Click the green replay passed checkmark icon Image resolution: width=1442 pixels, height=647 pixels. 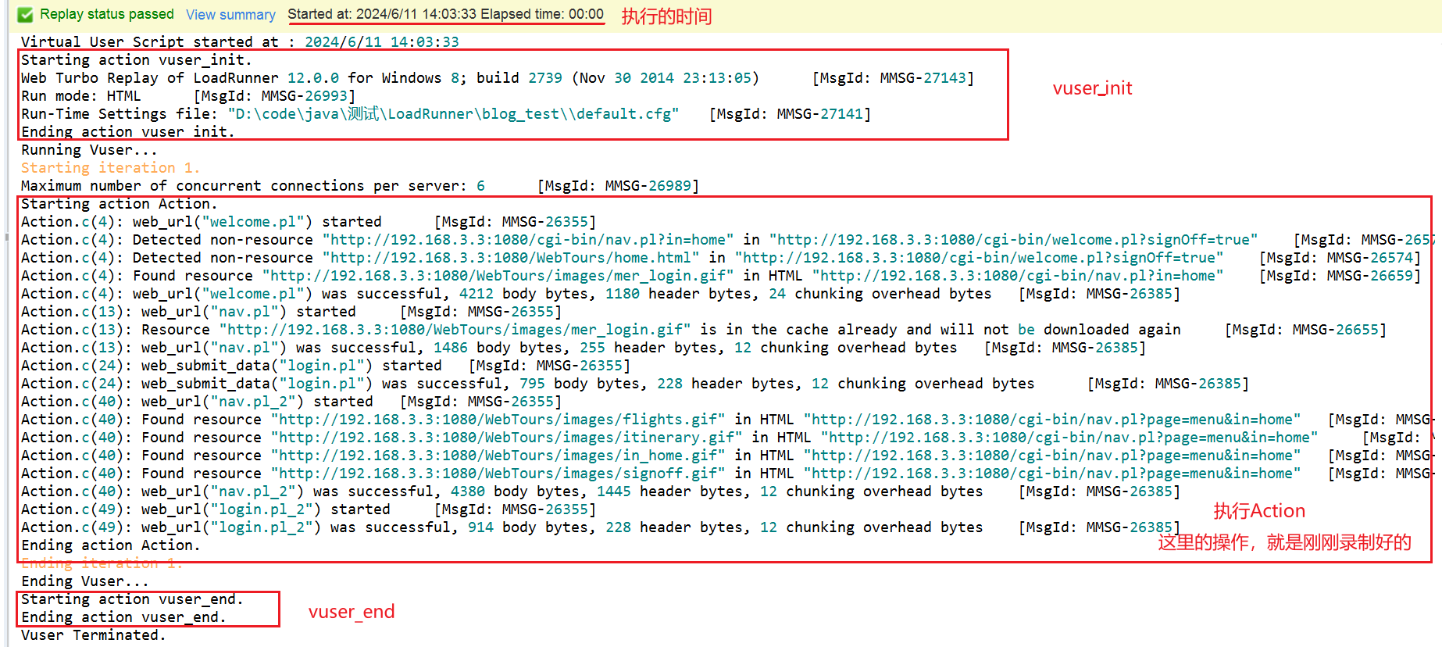[x=25, y=14]
